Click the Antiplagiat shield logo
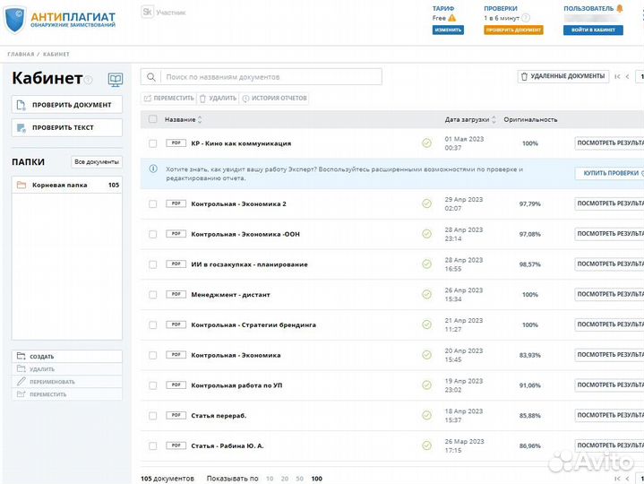 (15, 19)
